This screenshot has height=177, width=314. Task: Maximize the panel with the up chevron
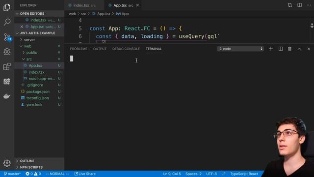[299, 49]
